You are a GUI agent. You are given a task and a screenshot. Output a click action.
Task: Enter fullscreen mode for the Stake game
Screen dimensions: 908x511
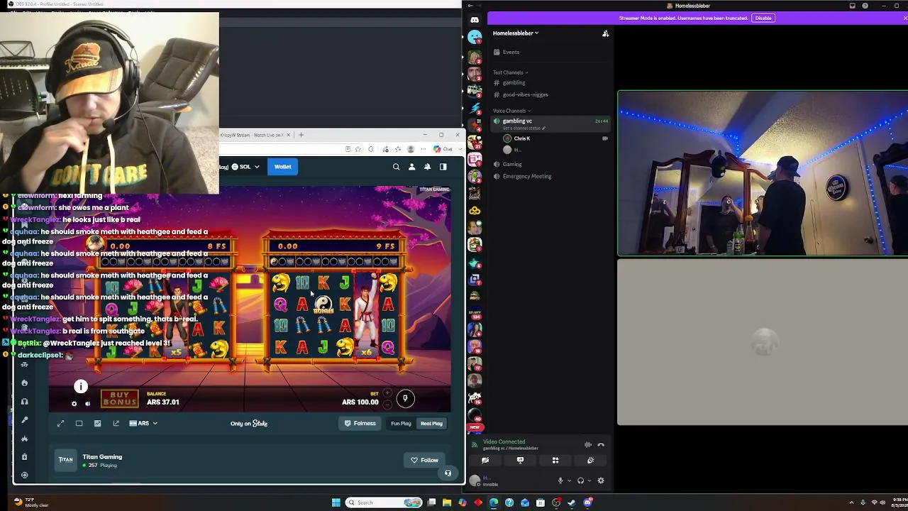[x=60, y=424]
